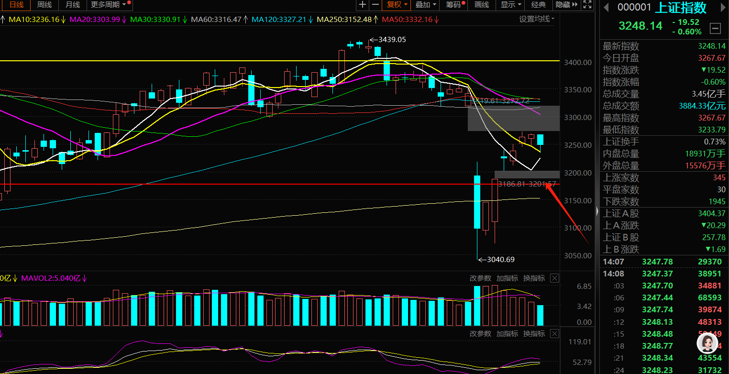Click 上证B股 row value 257.78
The height and width of the screenshot is (374, 729).
tap(714, 238)
